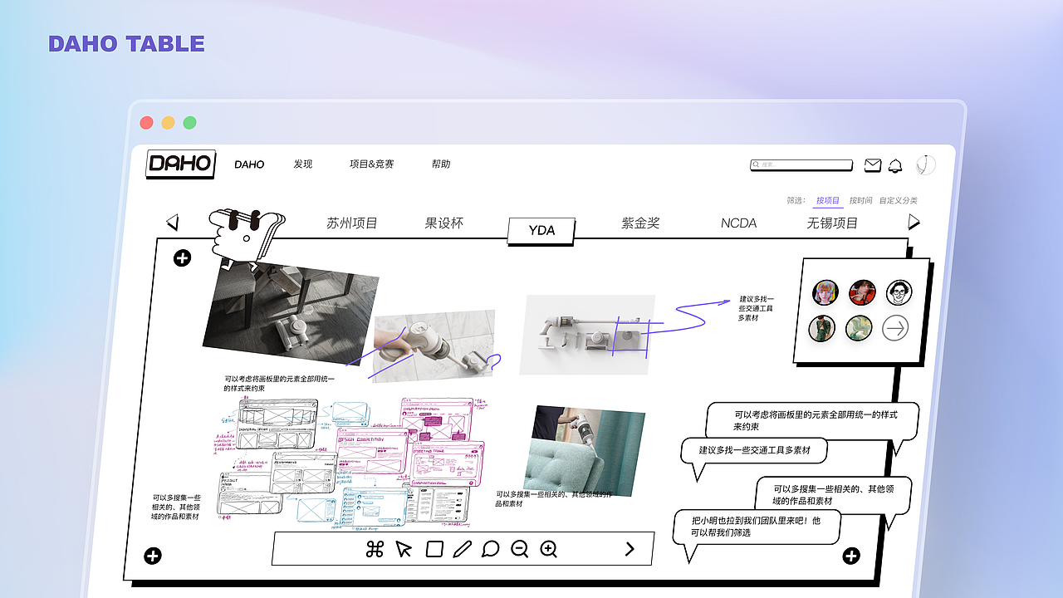1063x598 pixels.
Task: Click the 可以多搜集一些相关的 comment bubble
Action: tap(833, 495)
